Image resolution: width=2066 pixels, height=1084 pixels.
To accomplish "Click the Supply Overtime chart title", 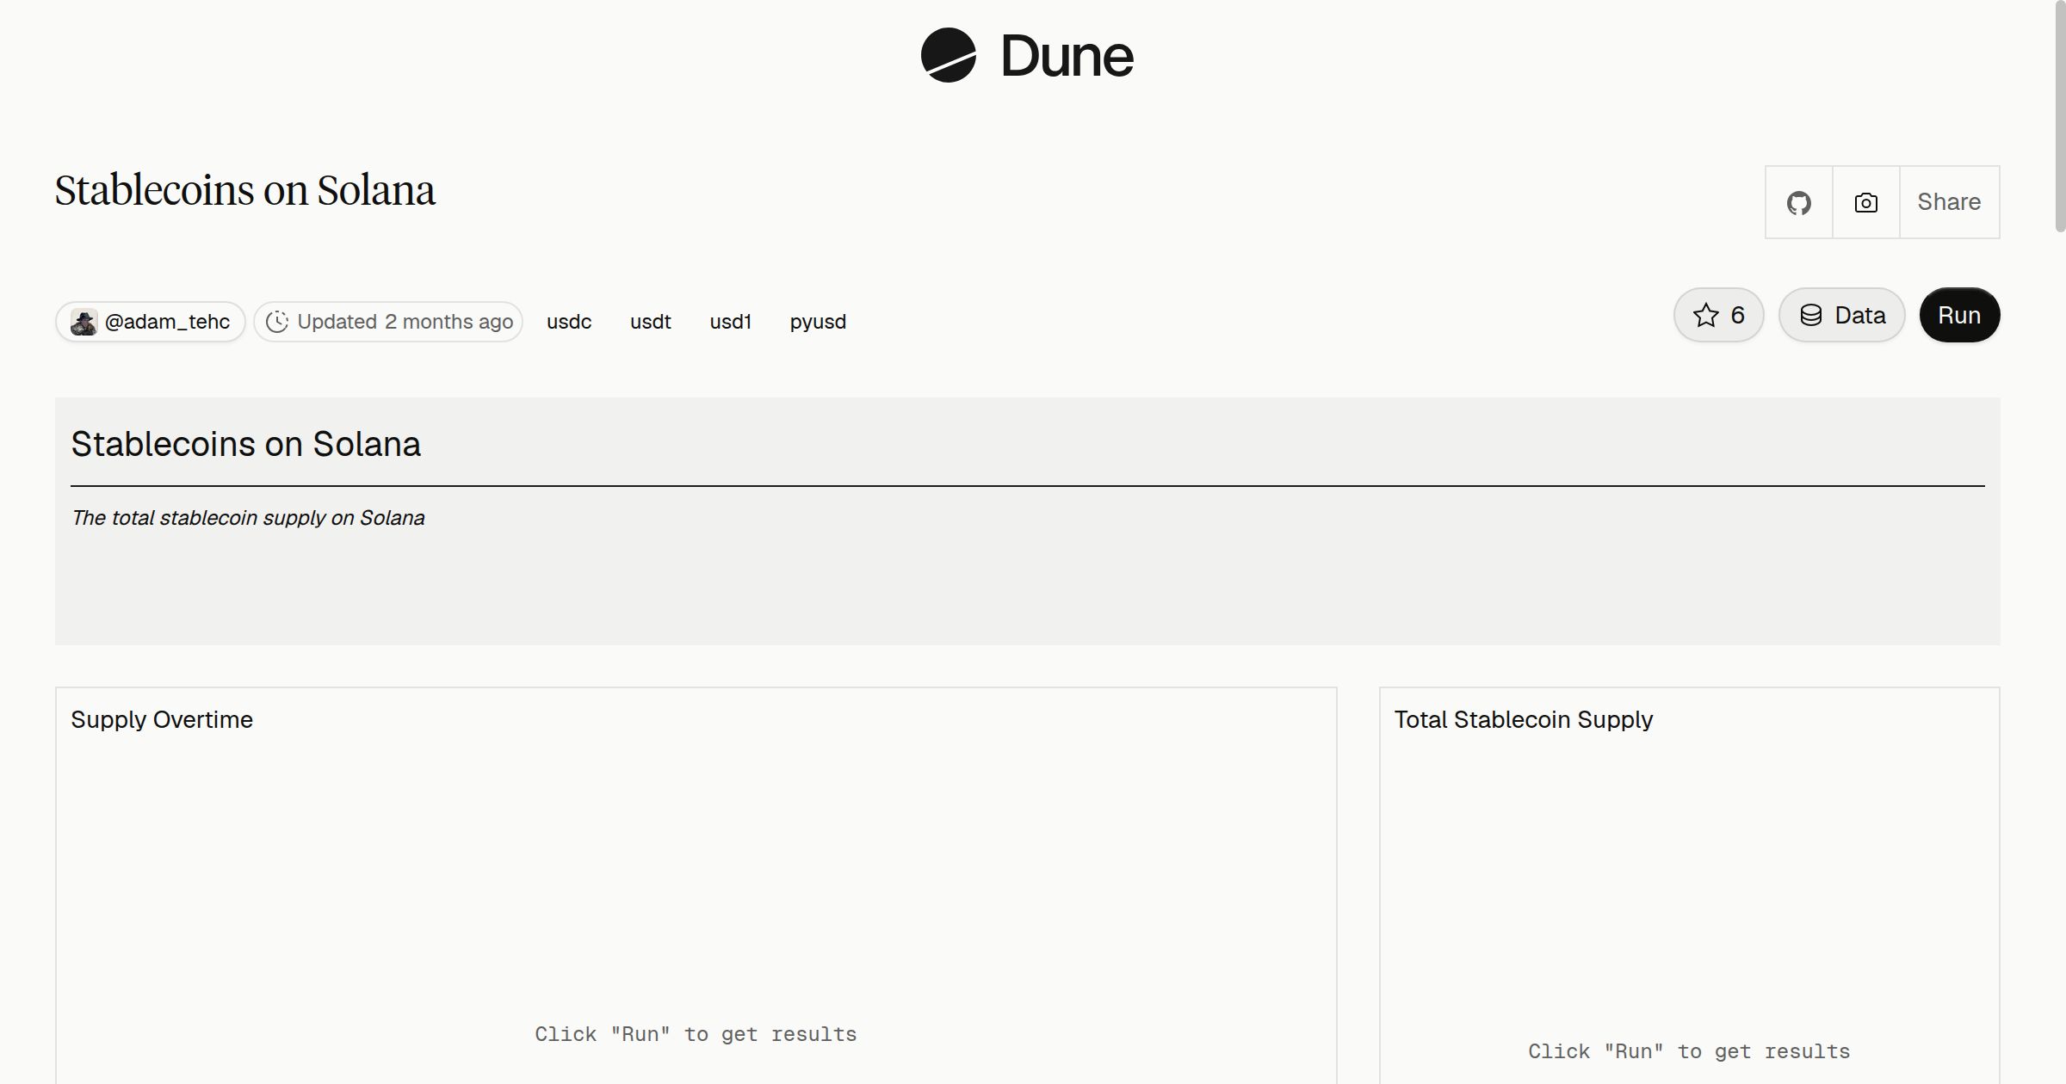I will click(x=162, y=719).
